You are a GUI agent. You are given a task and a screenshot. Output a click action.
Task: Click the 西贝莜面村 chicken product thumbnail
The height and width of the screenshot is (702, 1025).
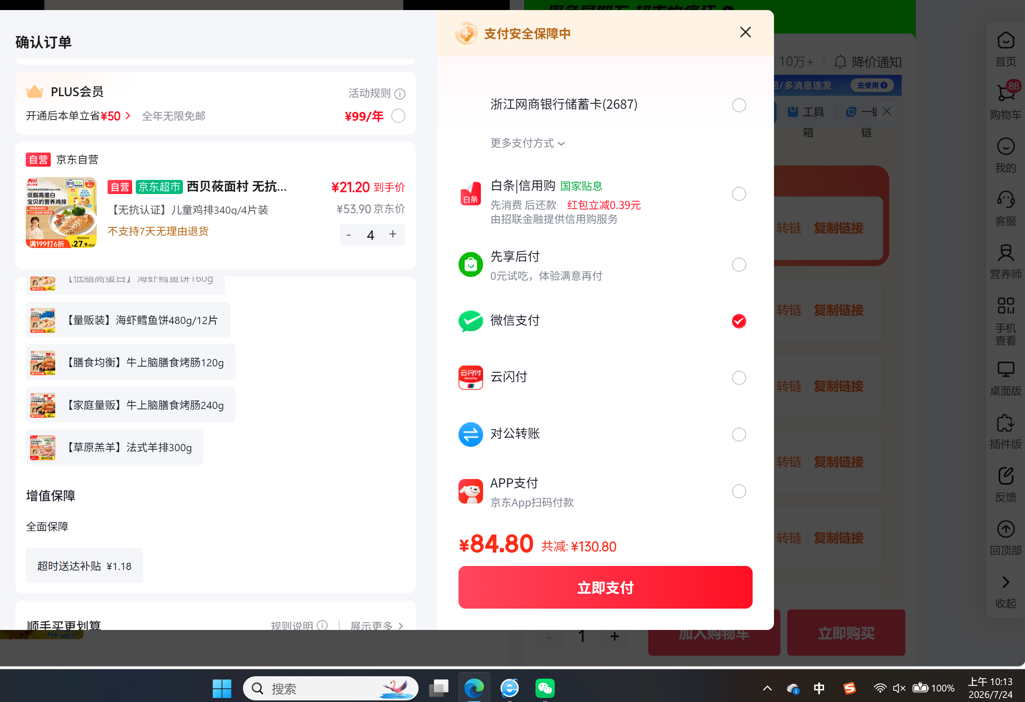point(61,213)
